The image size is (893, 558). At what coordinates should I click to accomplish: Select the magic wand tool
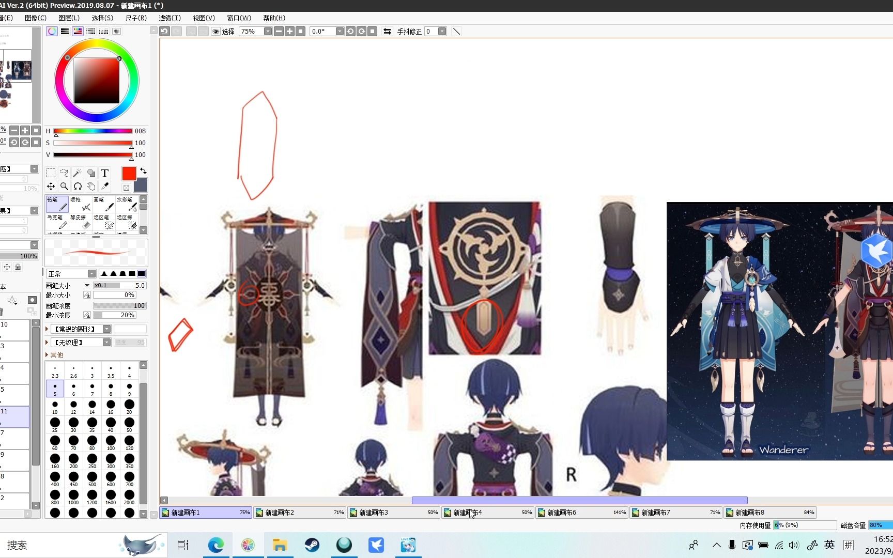click(78, 173)
